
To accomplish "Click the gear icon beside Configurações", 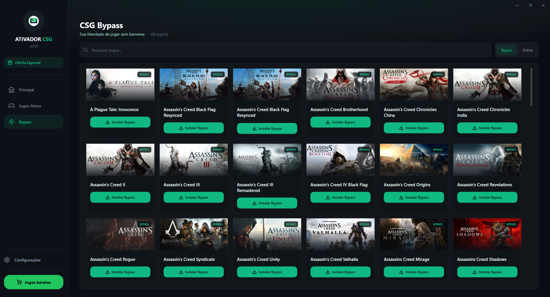I will point(7,260).
